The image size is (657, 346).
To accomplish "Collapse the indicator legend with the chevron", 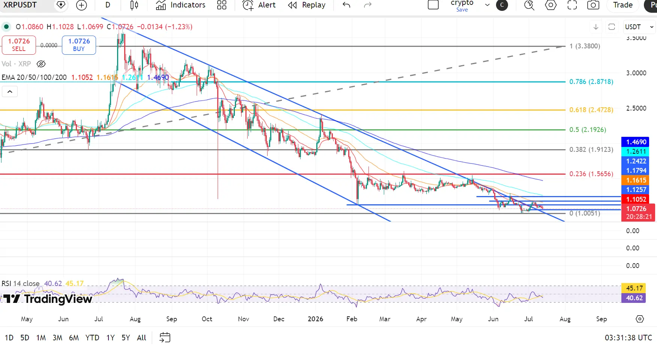I will 10,91.
